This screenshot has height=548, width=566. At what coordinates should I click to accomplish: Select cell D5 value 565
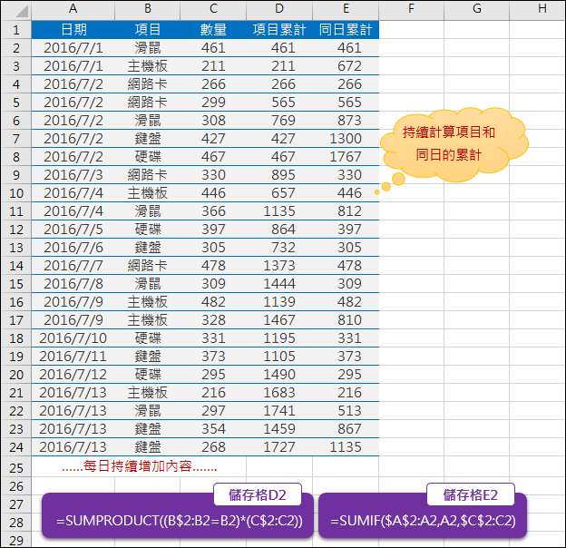[279, 103]
